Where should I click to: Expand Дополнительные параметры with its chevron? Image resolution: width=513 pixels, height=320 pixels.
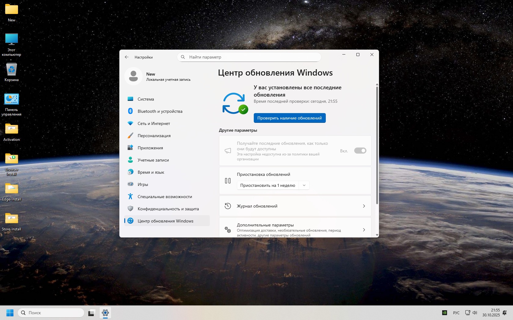pyautogui.click(x=364, y=230)
